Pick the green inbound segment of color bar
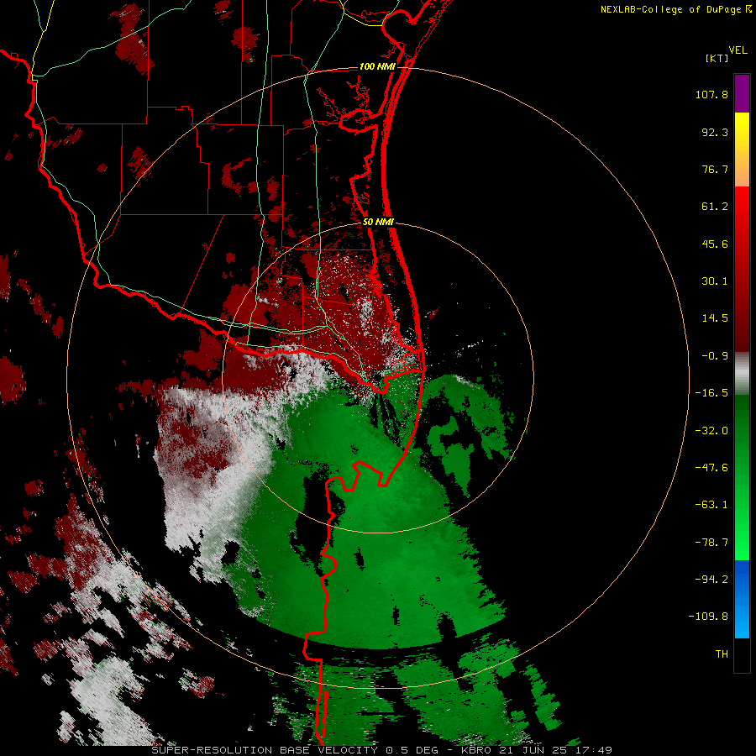The width and height of the screenshot is (756, 756). (742, 477)
